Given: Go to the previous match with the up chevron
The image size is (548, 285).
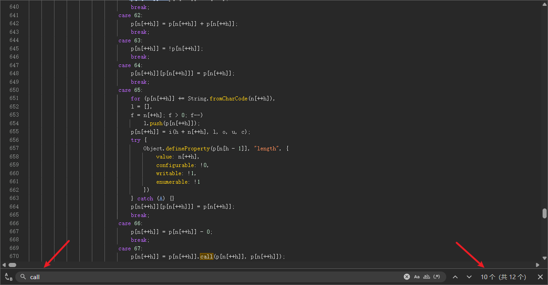Looking at the screenshot, I should point(455,277).
